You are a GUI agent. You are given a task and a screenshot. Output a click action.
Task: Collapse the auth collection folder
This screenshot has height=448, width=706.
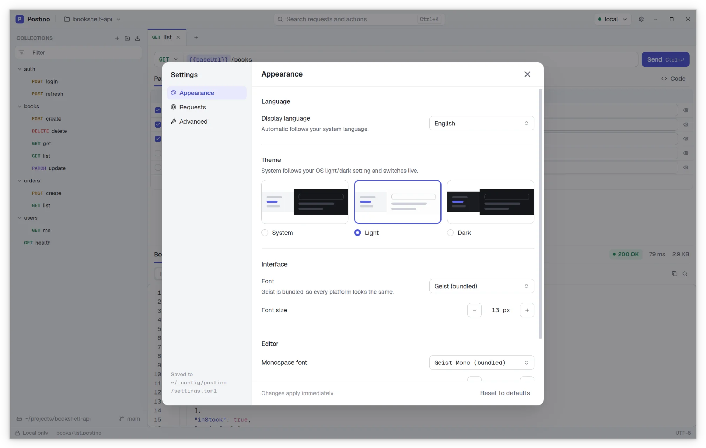[x=20, y=69]
